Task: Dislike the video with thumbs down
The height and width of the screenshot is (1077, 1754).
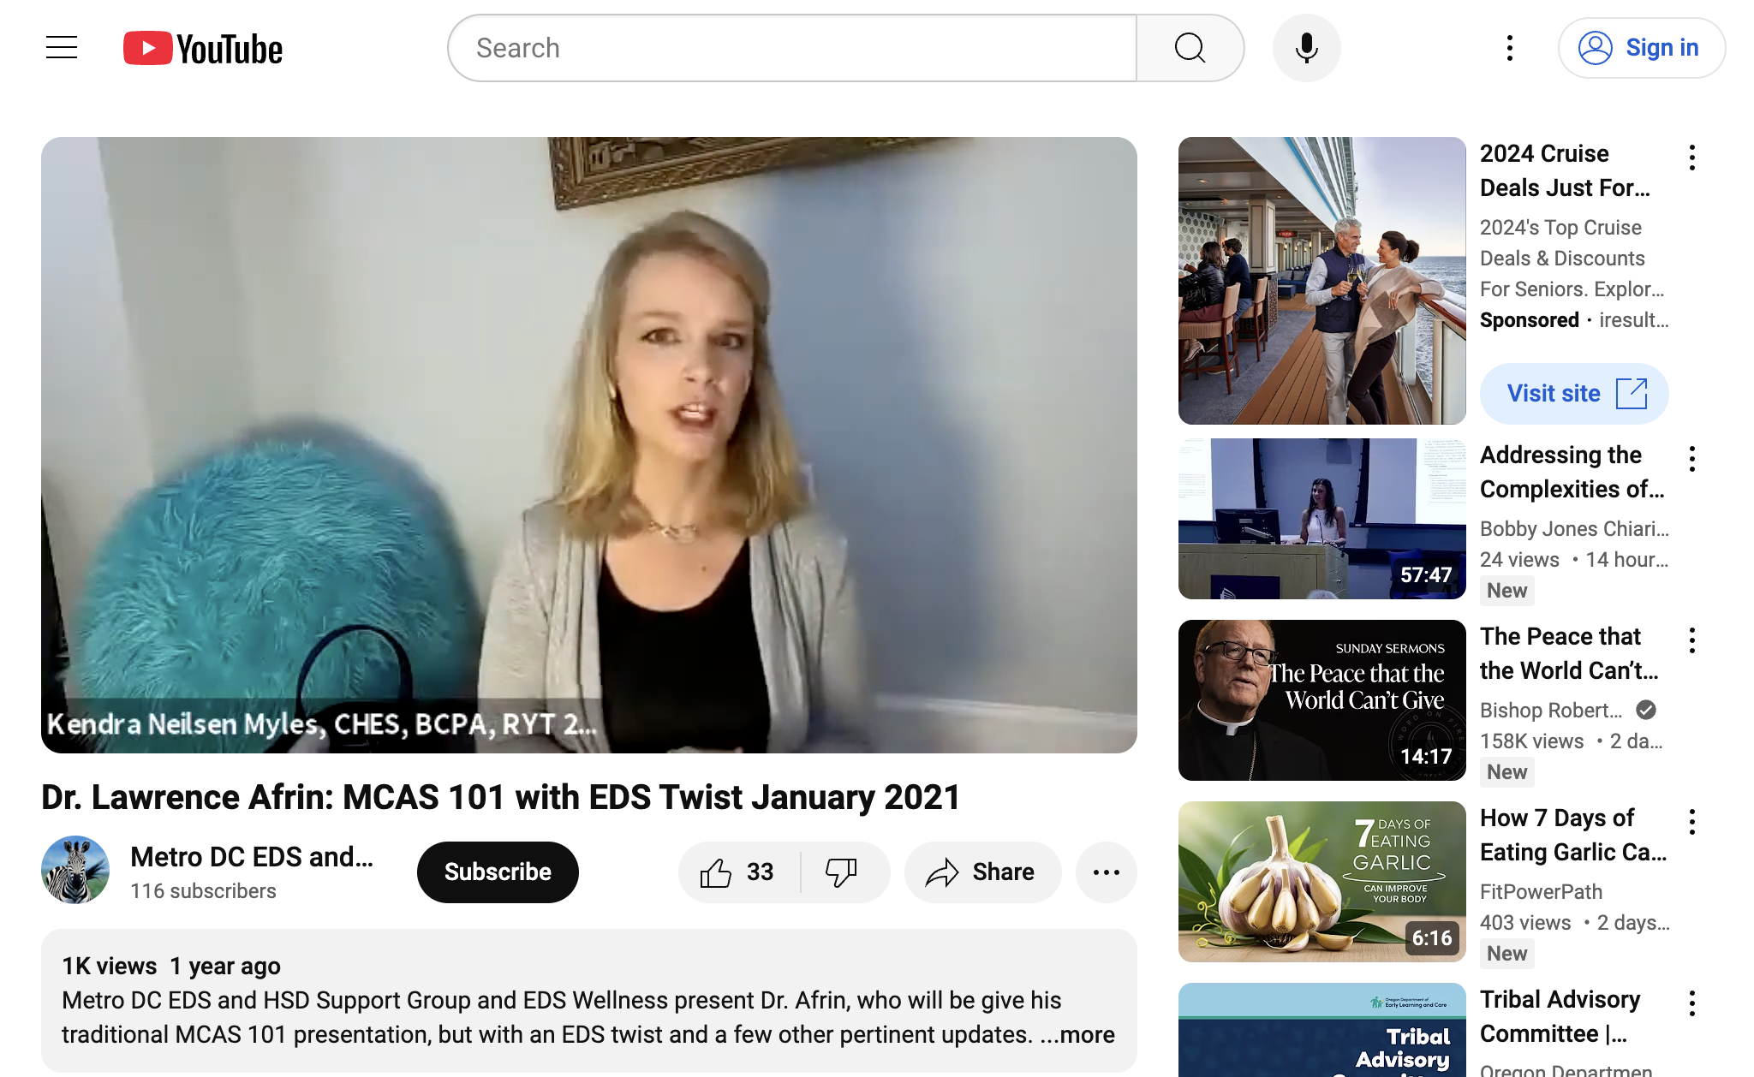Action: [841, 872]
